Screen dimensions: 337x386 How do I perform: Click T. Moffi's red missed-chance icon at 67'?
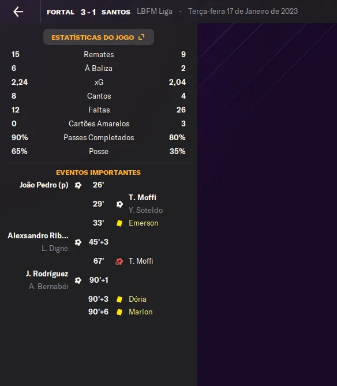119,261
